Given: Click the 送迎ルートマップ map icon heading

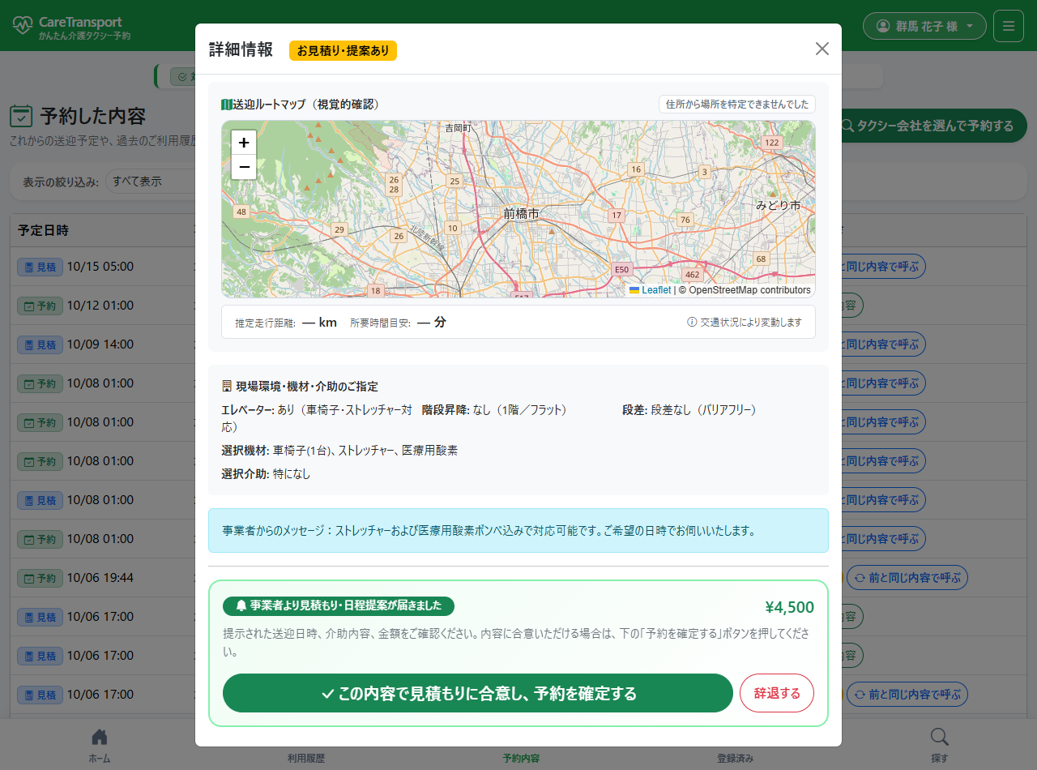Looking at the screenshot, I should point(227,104).
